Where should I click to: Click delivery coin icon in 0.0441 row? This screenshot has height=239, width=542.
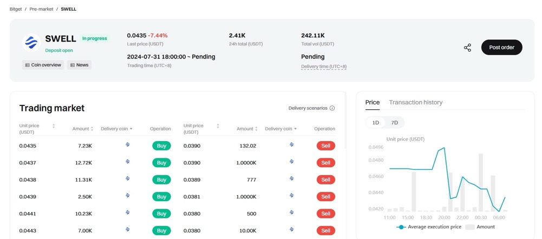(128, 213)
